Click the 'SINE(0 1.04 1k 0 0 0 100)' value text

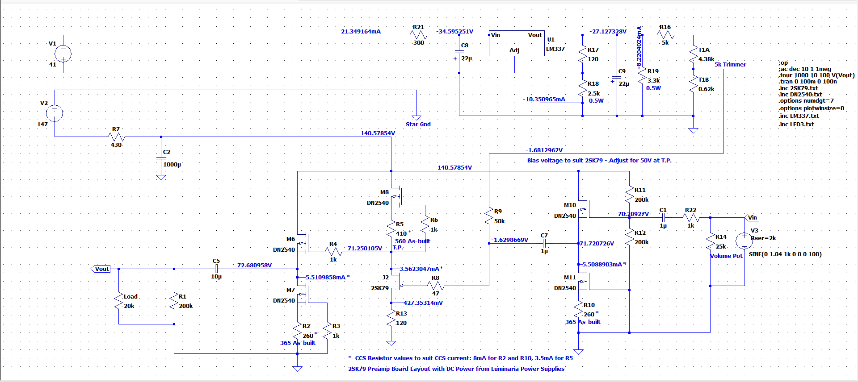785,254
